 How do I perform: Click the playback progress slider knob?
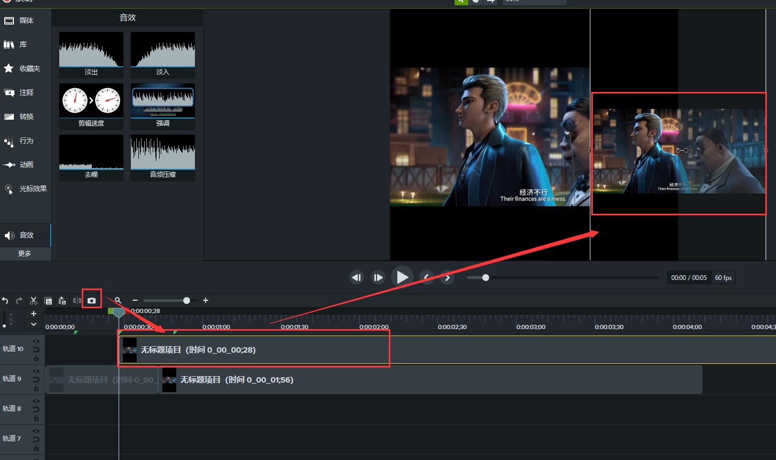pos(485,277)
